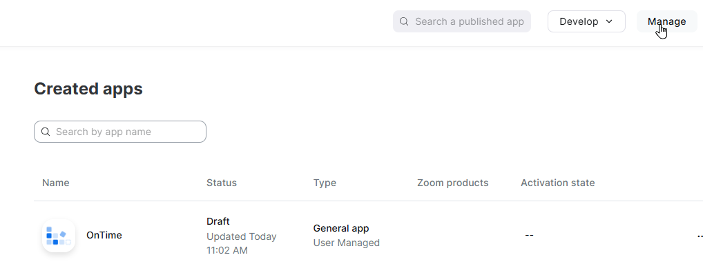Open the Manage page
Image resolution: width=703 pixels, height=264 pixels.
[666, 21]
